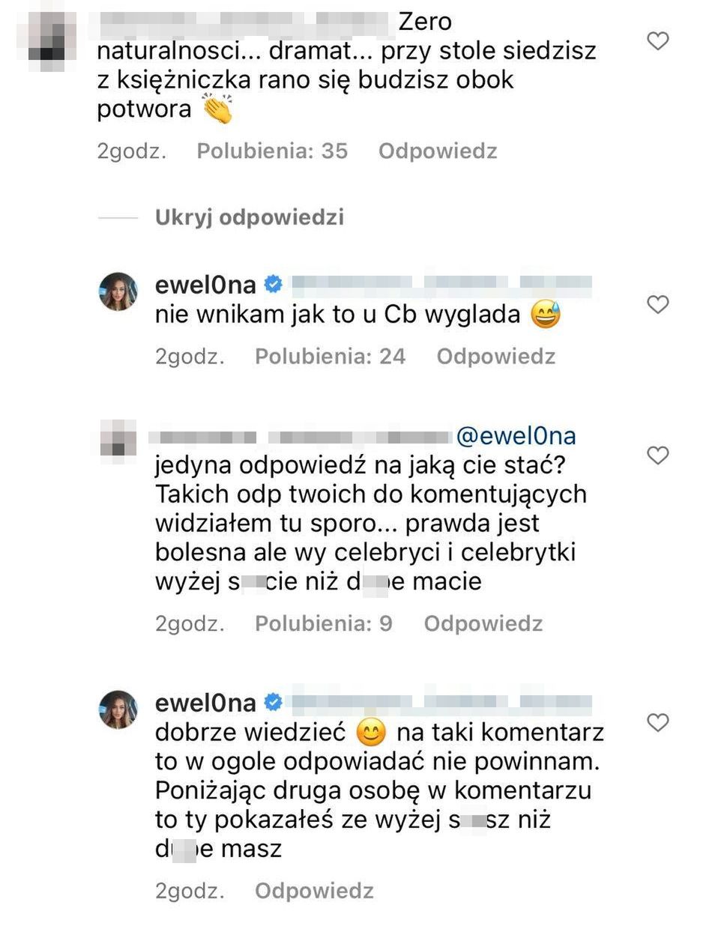Image resolution: width=709 pixels, height=935 pixels.
Task: Click "Odpowiedz" under "nie wnikam" reply
Action: click(496, 356)
